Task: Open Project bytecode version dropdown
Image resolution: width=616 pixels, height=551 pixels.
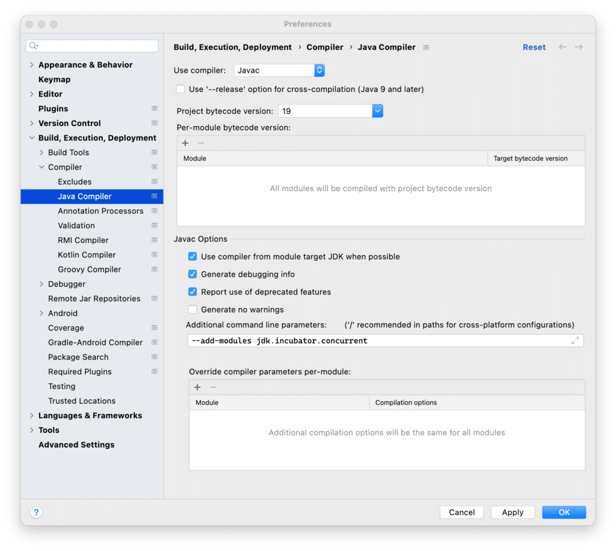Action: [x=331, y=111]
